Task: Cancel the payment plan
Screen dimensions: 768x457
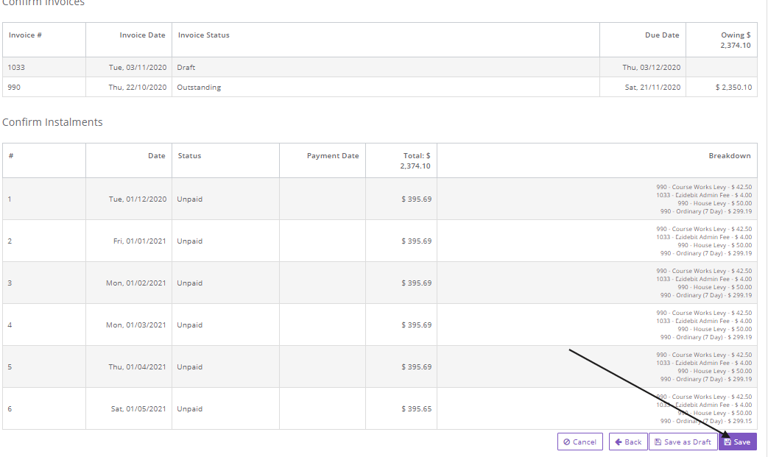Action: point(580,442)
